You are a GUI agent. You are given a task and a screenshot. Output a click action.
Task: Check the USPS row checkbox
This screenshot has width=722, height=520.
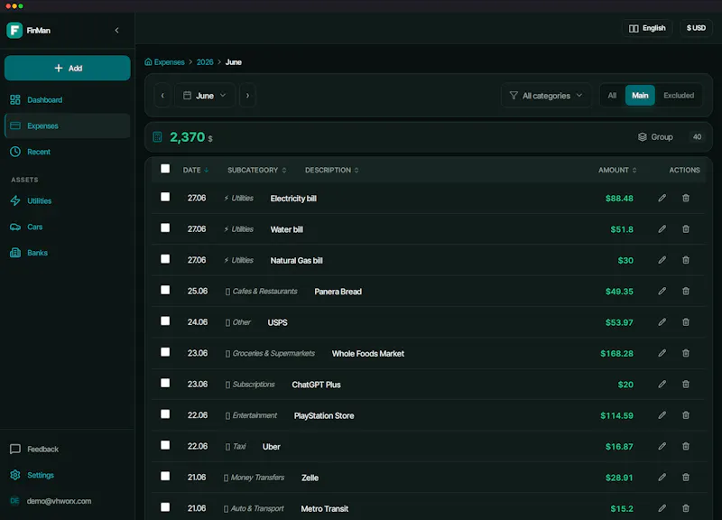point(165,321)
